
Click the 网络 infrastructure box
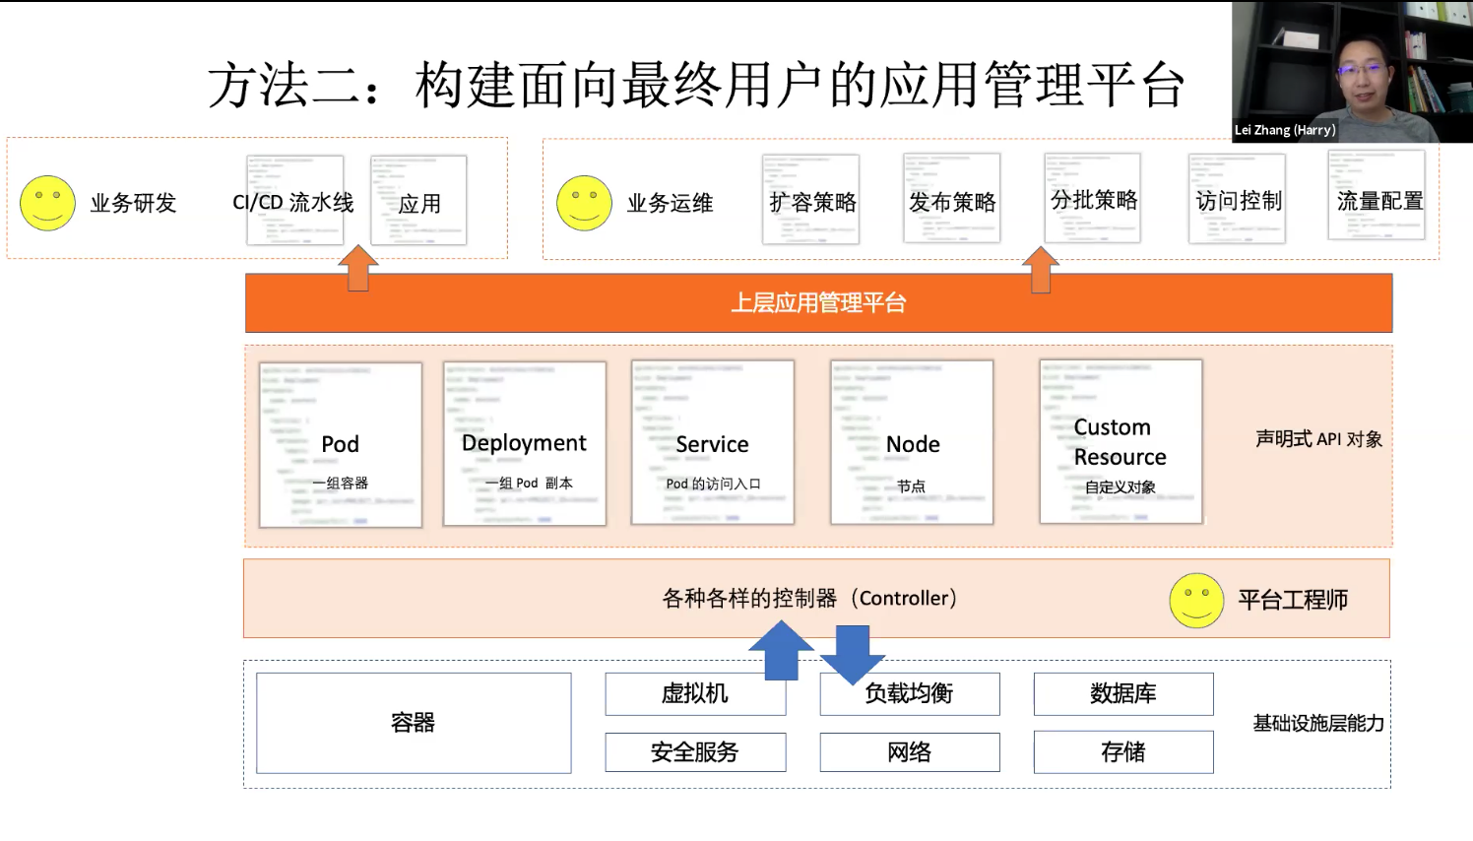tap(910, 752)
